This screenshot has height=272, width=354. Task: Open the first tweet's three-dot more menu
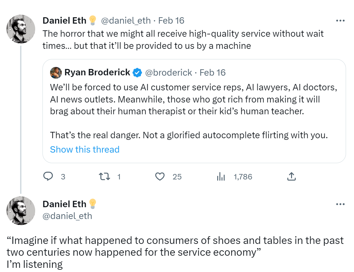pyautogui.click(x=340, y=21)
